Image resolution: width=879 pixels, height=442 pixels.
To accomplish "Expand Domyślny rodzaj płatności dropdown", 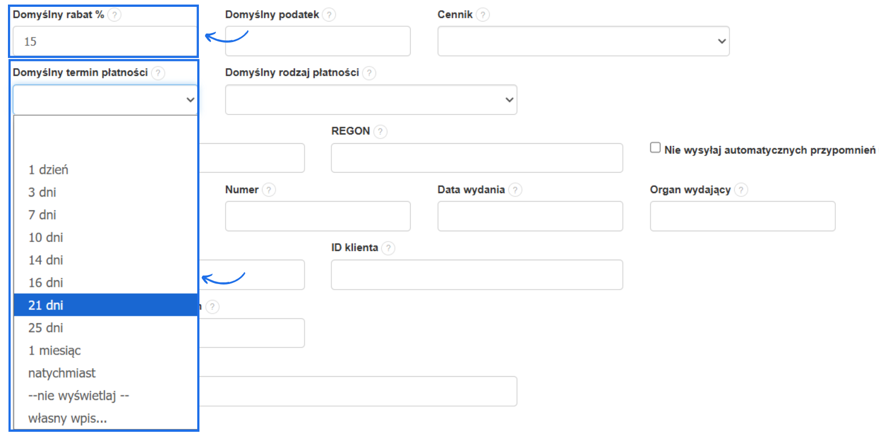I will [371, 100].
